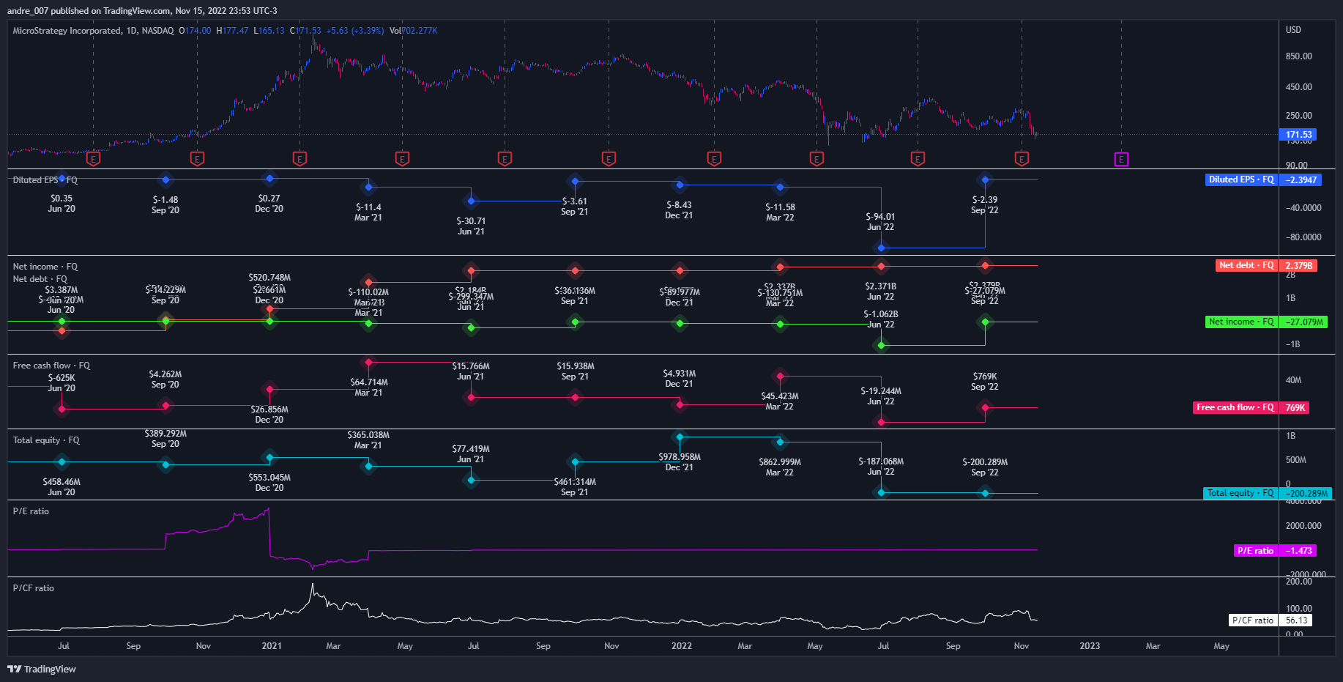This screenshot has height=682, width=1343.
Task: Click the cyan Total equity diamond for Sep '22
Action: [x=985, y=493]
